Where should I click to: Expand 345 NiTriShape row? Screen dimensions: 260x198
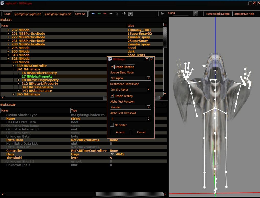pyautogui.click(x=14, y=94)
